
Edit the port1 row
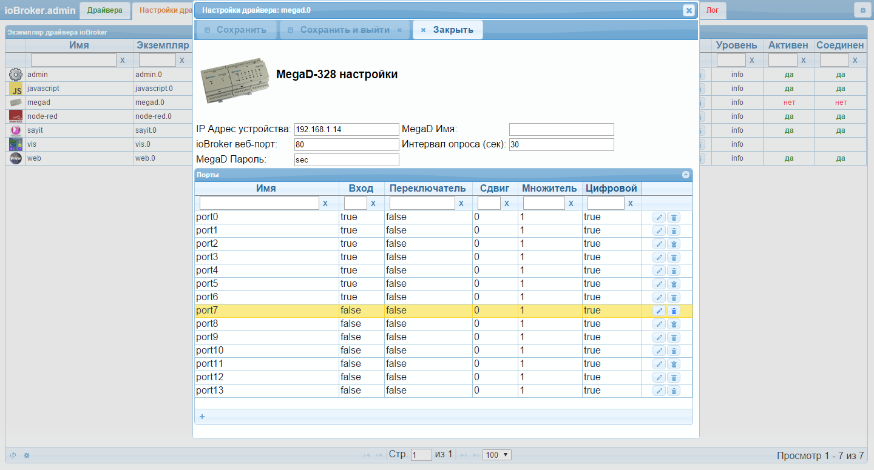[659, 230]
